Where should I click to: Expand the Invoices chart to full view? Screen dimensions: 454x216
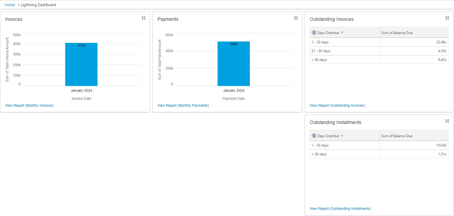click(144, 18)
